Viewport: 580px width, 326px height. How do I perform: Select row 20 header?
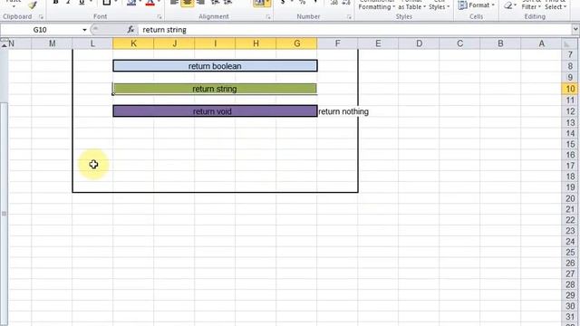point(570,198)
